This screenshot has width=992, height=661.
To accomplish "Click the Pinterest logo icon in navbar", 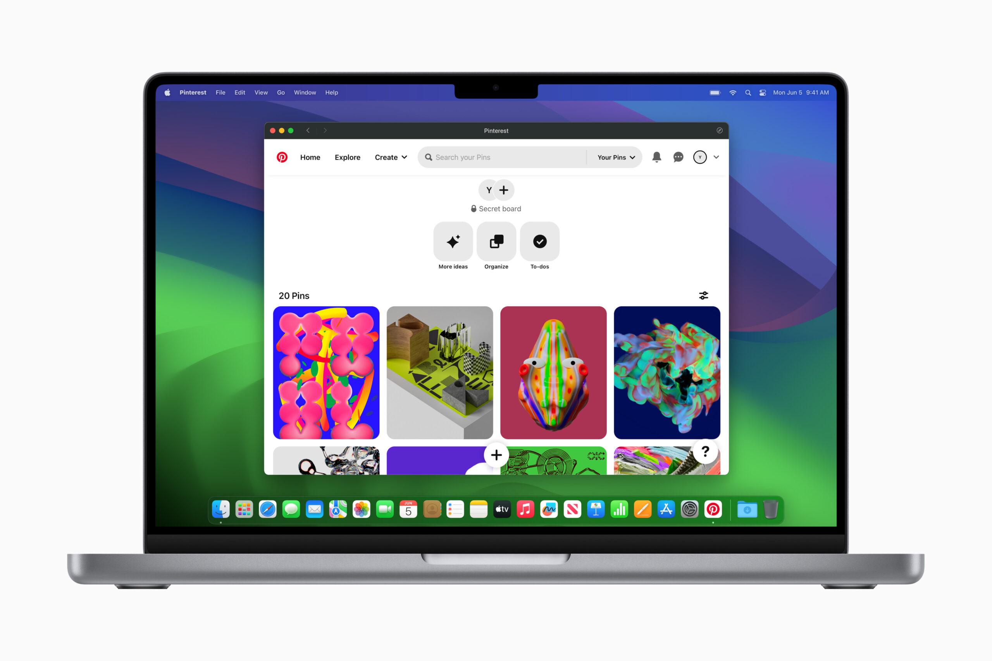I will click(x=283, y=157).
